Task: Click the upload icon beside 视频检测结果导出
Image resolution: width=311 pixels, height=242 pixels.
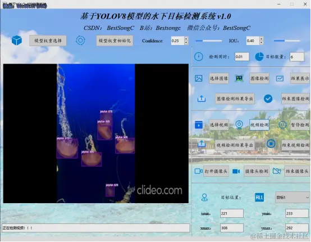Action: pyautogui.click(x=202, y=144)
